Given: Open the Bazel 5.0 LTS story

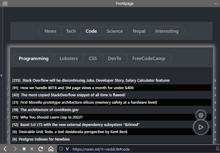Looking at the screenshot, I should tap(80, 125).
